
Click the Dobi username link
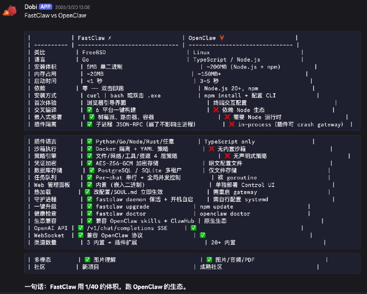30,7
